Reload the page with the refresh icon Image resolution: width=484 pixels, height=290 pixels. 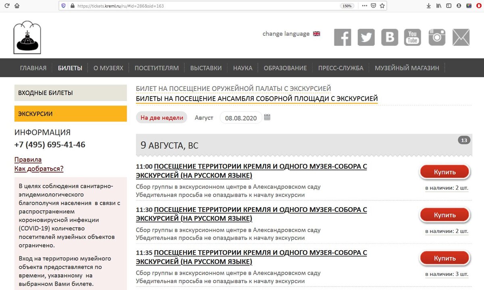click(7, 6)
